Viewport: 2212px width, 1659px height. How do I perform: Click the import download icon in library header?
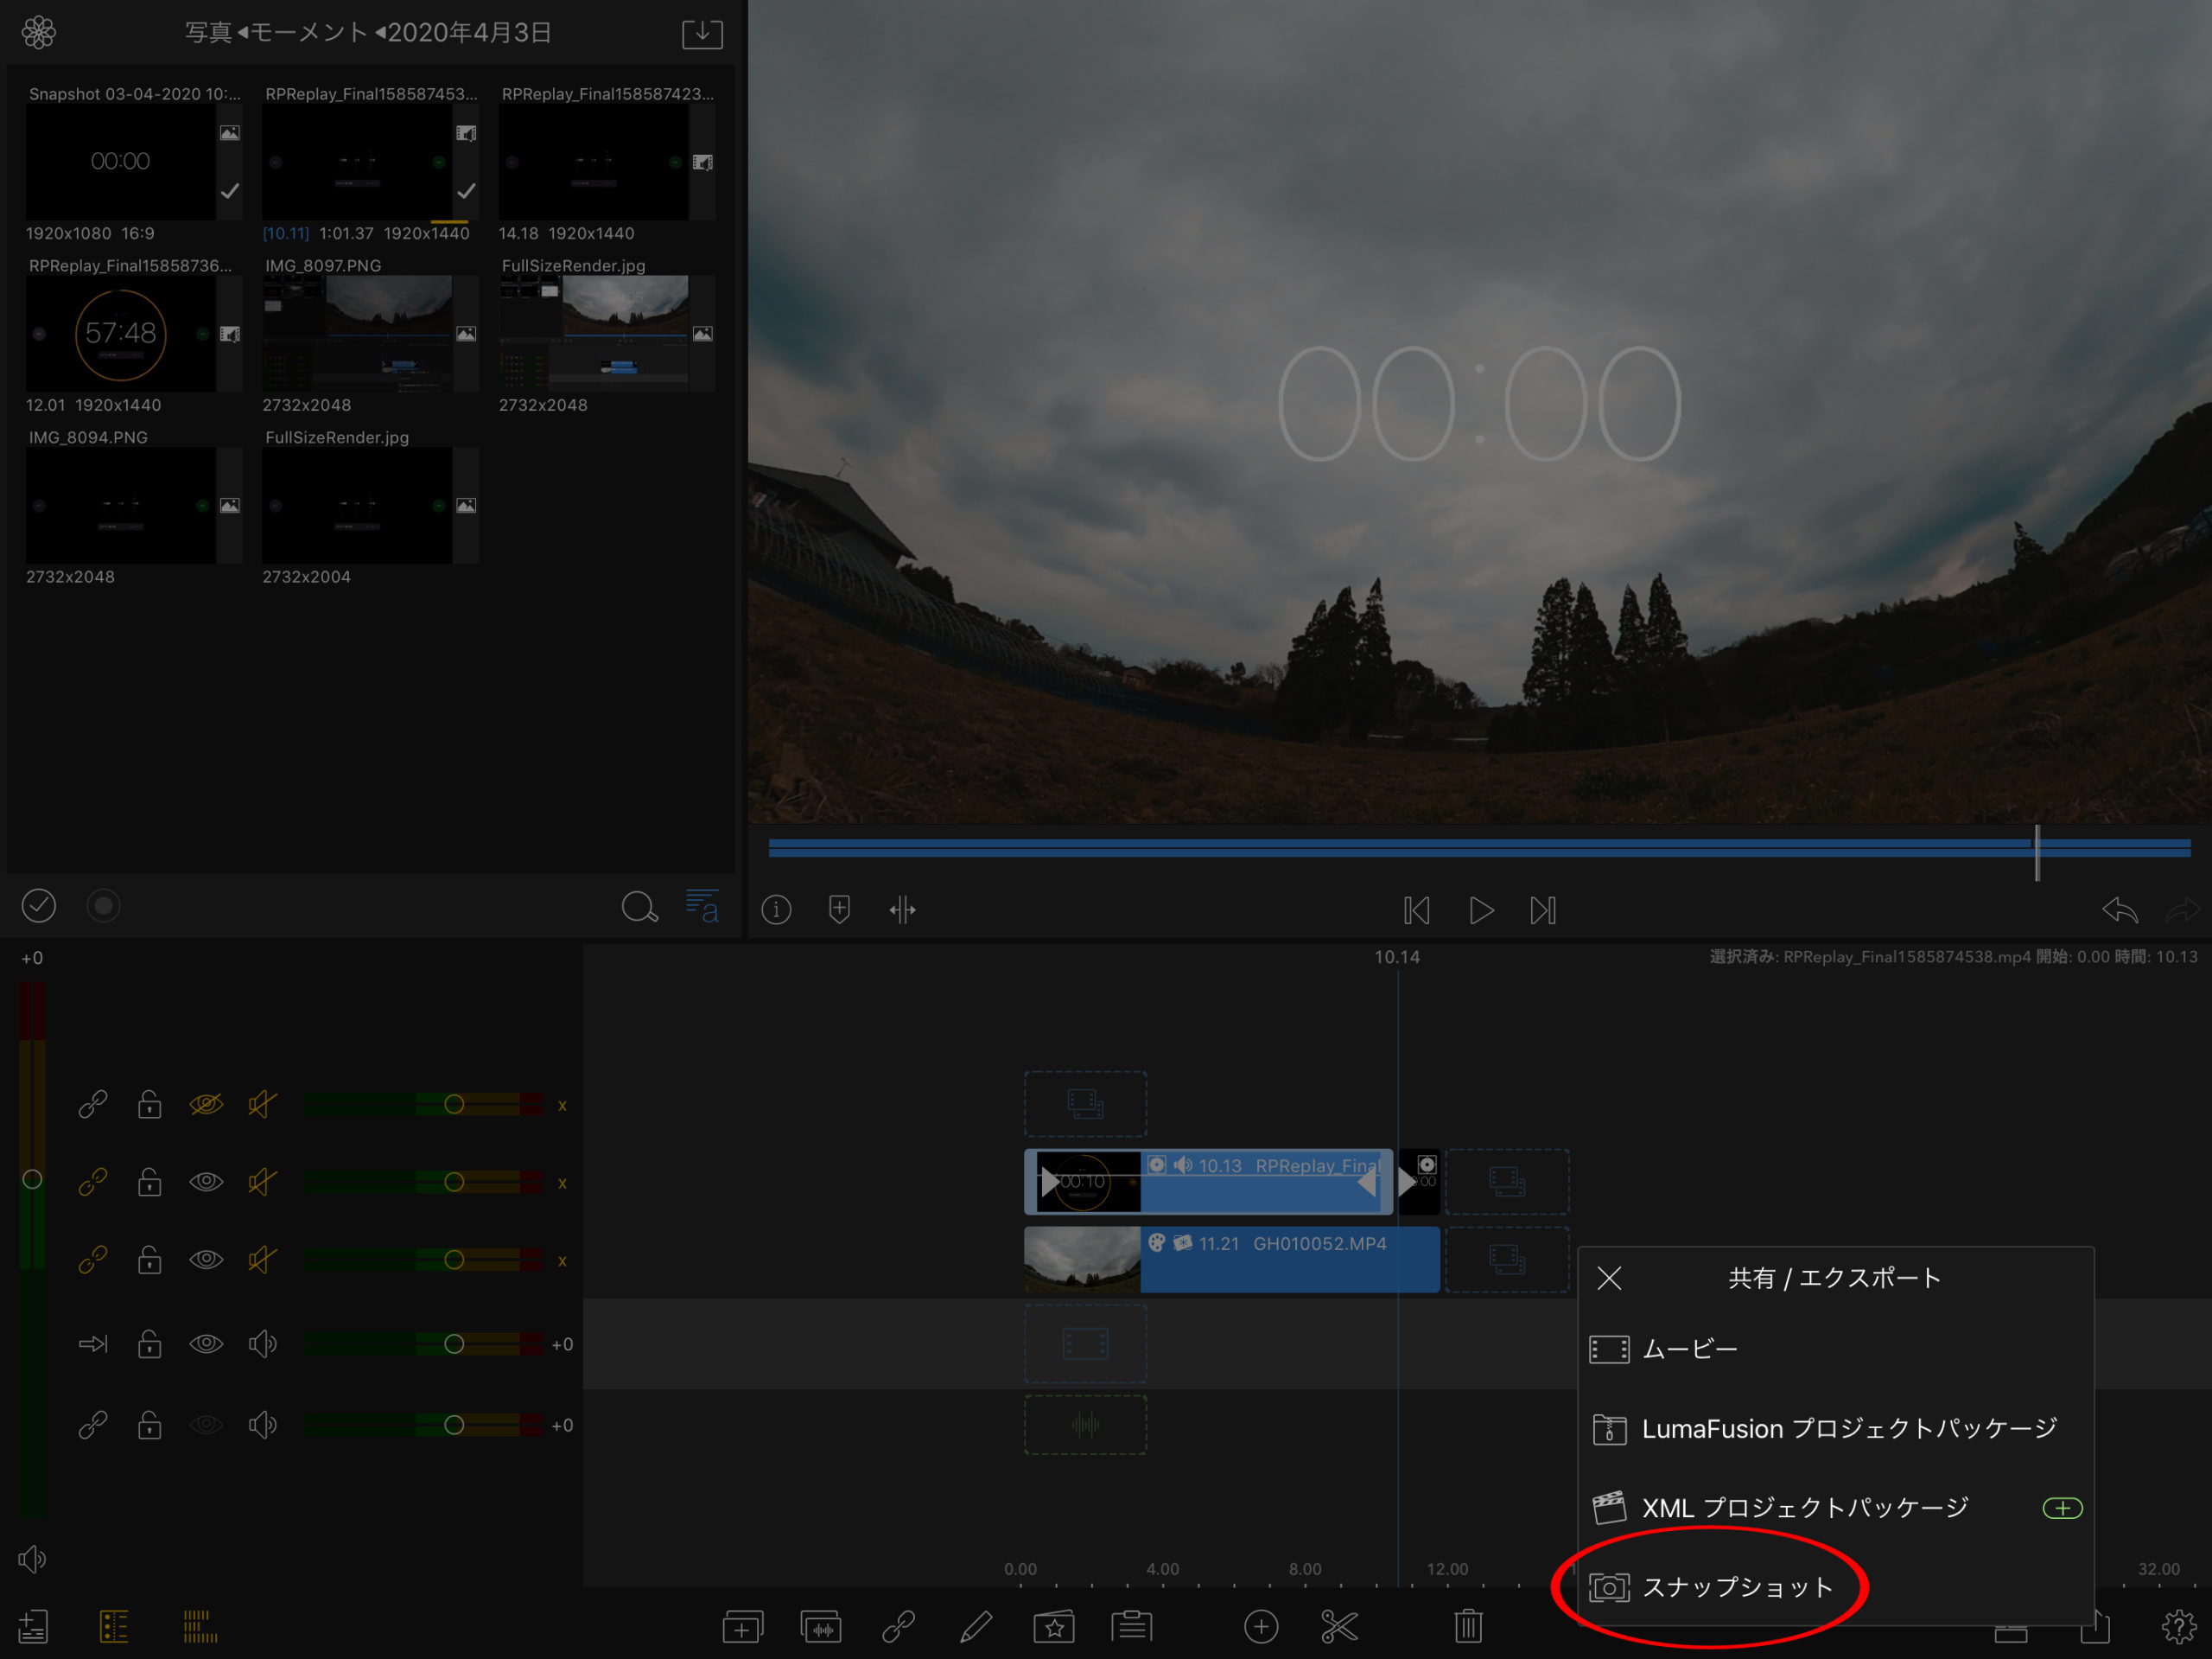[702, 33]
